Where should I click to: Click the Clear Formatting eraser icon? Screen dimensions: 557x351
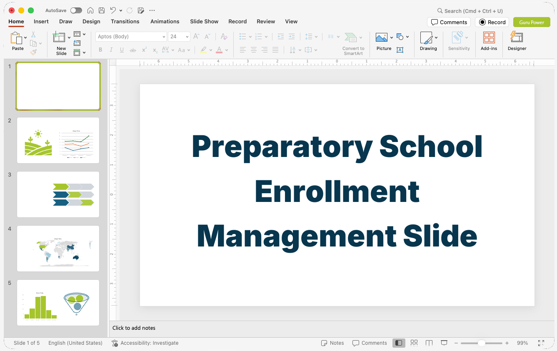click(x=224, y=37)
